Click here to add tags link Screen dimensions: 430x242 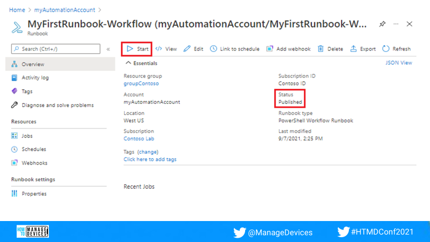[x=150, y=159]
